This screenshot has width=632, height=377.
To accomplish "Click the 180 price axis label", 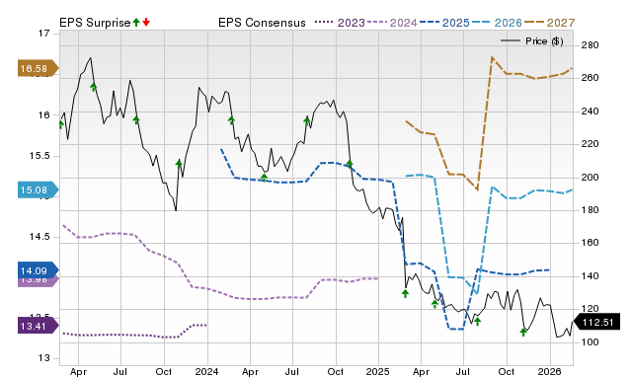I will click(591, 210).
